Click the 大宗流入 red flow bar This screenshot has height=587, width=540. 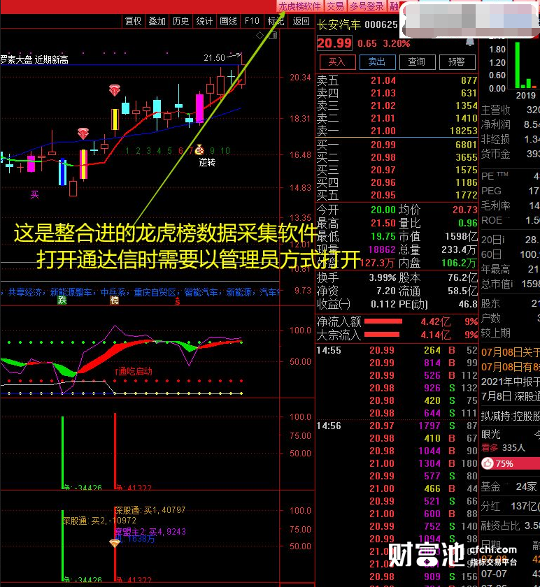(x=382, y=335)
